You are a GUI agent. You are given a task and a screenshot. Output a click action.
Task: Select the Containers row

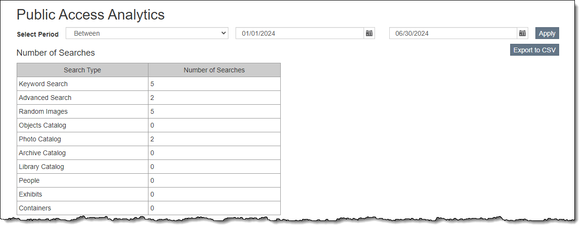35,208
